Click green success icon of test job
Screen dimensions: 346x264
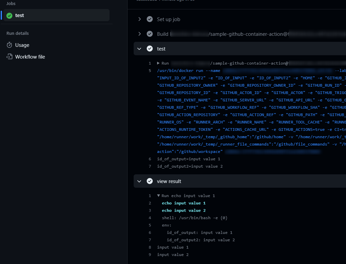tap(9, 15)
